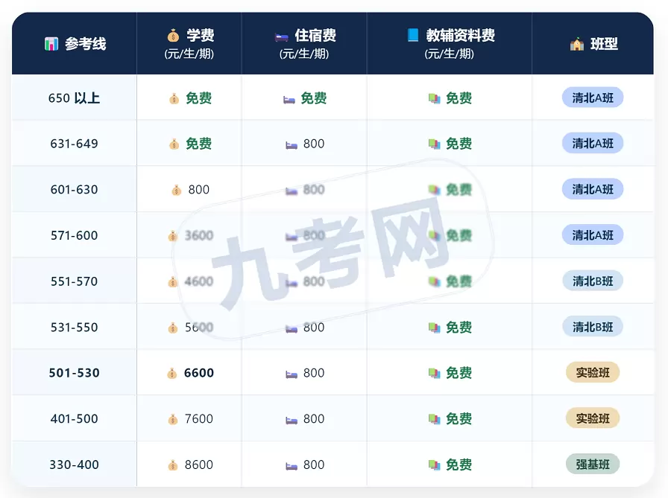Click the 免费 tuition value in 650 以上 row
The image size is (668, 498).
199,98
